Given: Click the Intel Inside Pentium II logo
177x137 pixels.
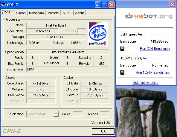Looking at the screenshot, I should pos(98,34).
